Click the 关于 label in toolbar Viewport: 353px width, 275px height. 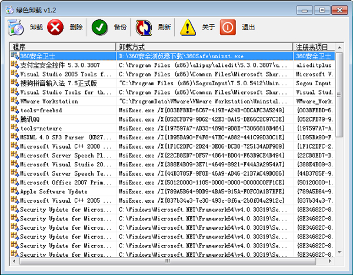click(x=208, y=27)
